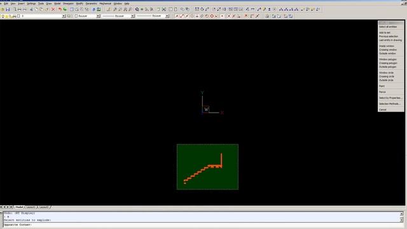This screenshot has height=229, width=407.
Task: Click the red delete-constraint X icon in lower toolbar
Action: coord(246,16)
